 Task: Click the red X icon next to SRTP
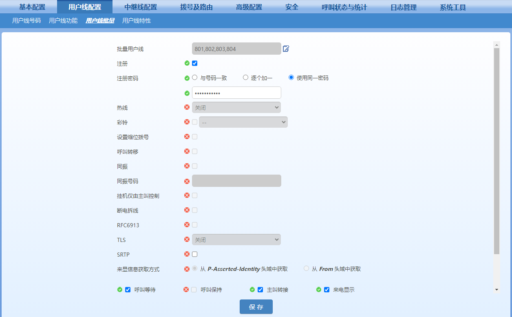click(x=187, y=254)
